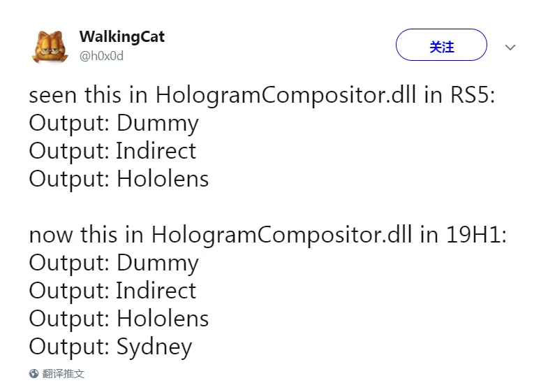Image resolution: width=548 pixels, height=390 pixels.
Task: Click the 'RS5:' text in the tweet
Action: tap(473, 95)
